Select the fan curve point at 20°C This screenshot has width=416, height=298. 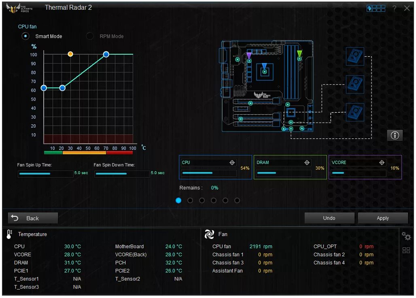click(62, 88)
